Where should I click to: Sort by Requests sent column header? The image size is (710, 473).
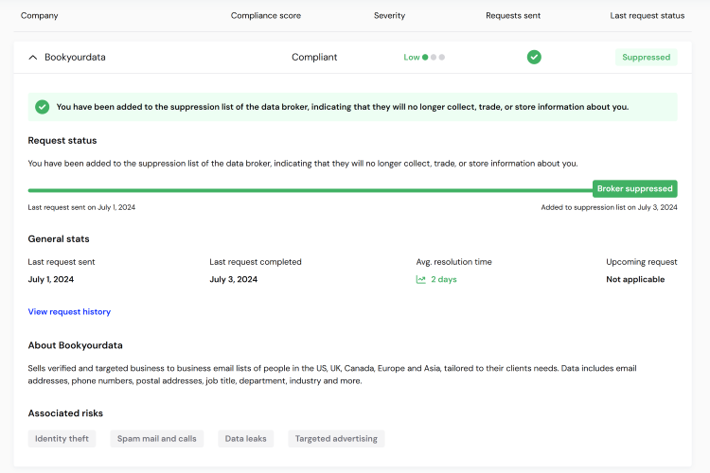[x=513, y=15]
